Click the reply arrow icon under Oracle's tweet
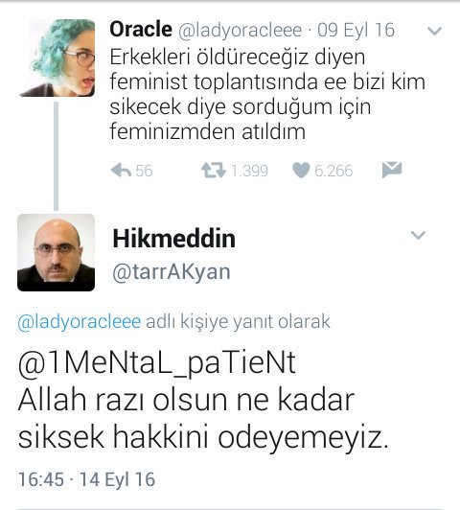The width and height of the screenshot is (460, 510). click(121, 170)
